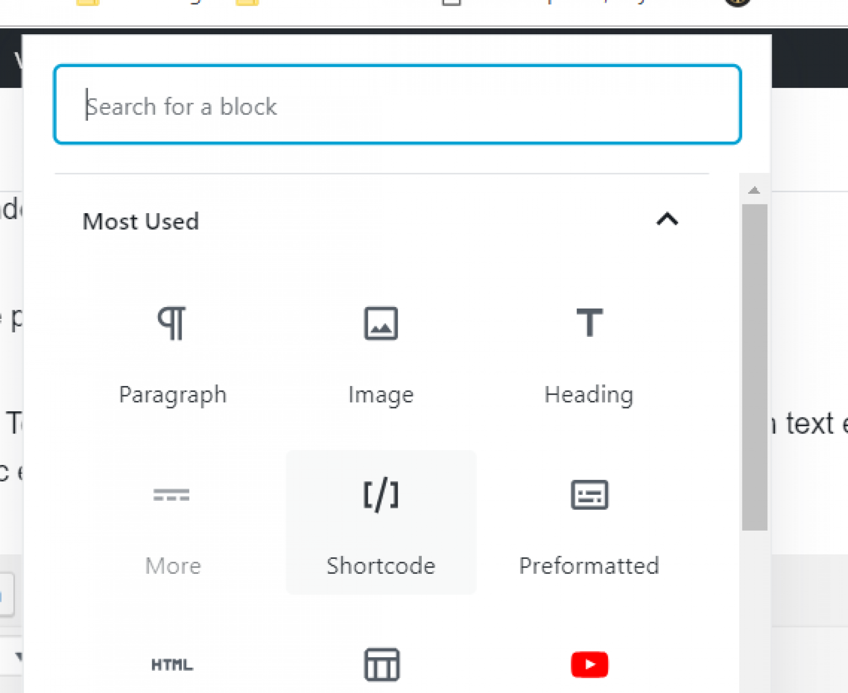Click the scrollbar up arrow
This screenshot has height=693, width=848.
[754, 189]
